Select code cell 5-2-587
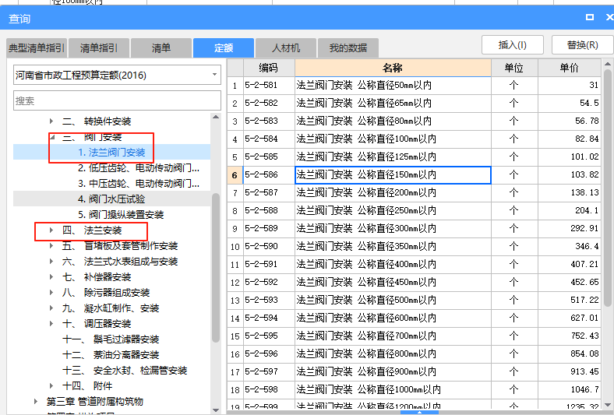The height and width of the screenshot is (415, 614). tap(269, 192)
